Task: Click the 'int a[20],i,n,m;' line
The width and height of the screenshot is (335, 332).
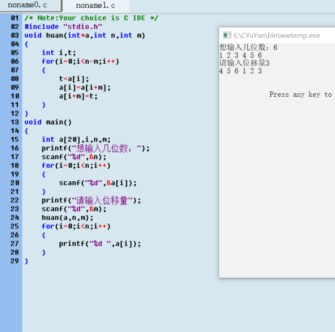Action: coord(76,139)
